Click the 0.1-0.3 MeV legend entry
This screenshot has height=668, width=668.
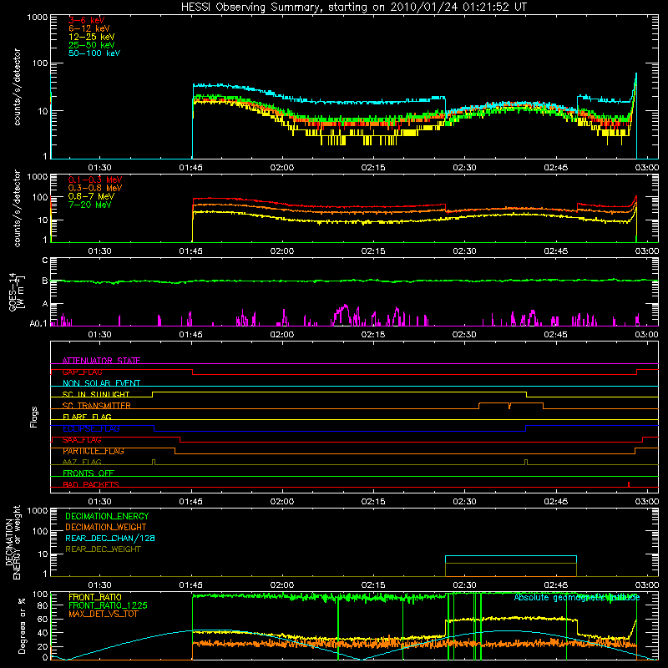click(x=95, y=180)
